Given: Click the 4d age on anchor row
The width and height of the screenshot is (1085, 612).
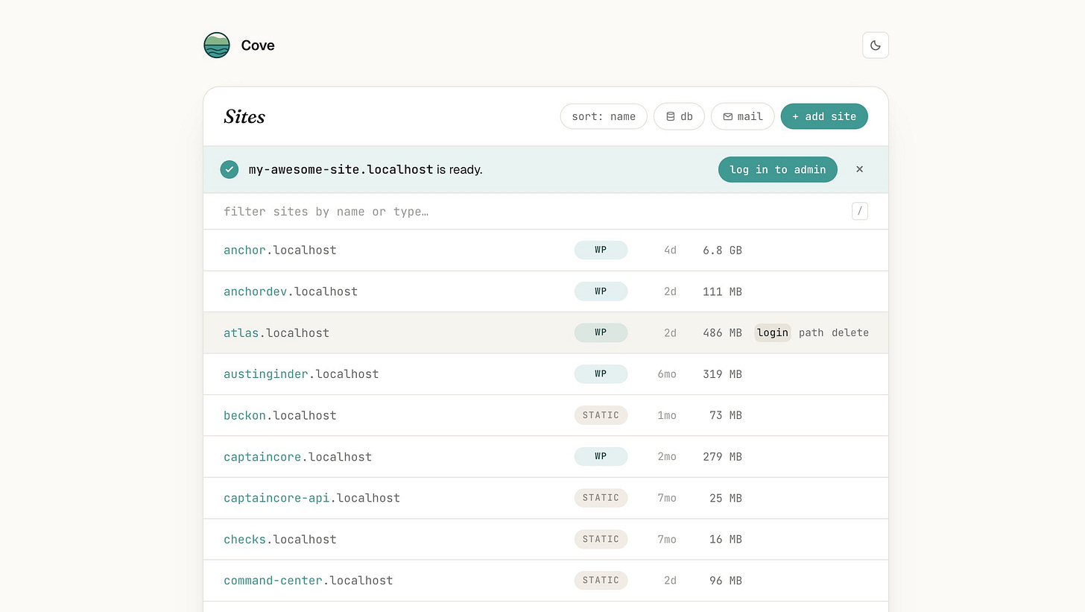Looking at the screenshot, I should point(670,250).
